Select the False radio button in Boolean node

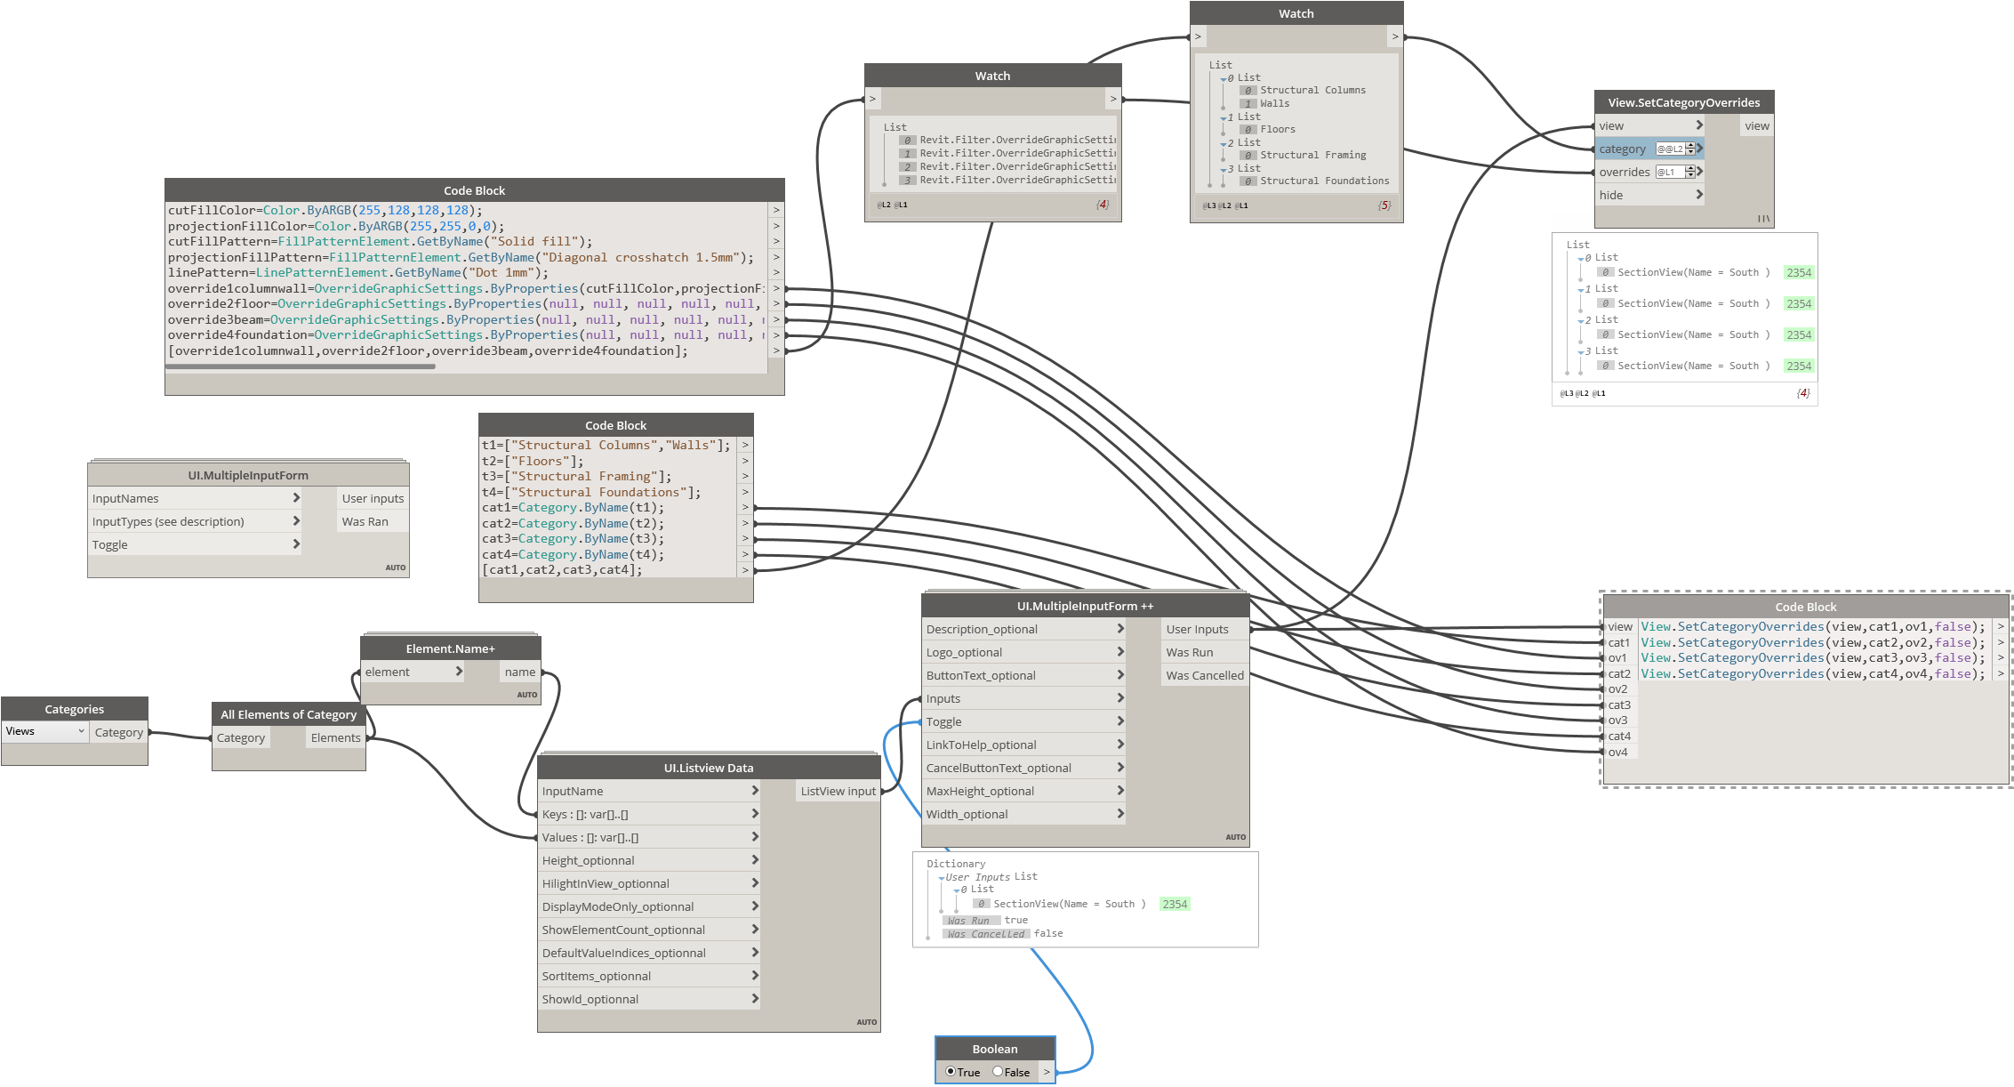pyautogui.click(x=998, y=1072)
